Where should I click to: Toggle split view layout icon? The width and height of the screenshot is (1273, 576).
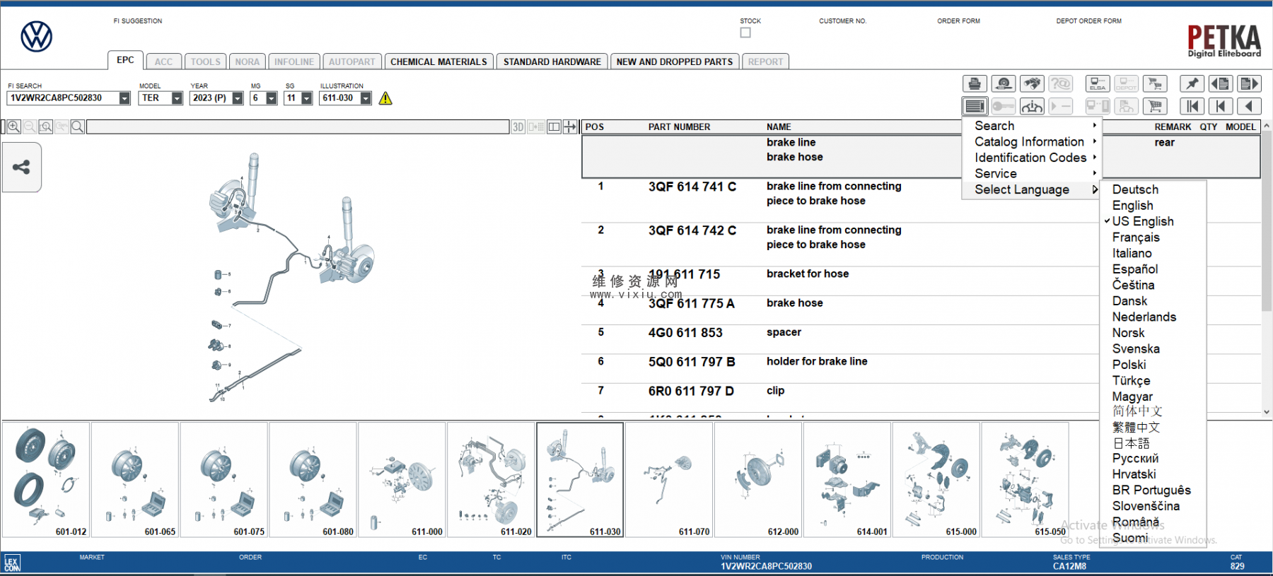(554, 127)
